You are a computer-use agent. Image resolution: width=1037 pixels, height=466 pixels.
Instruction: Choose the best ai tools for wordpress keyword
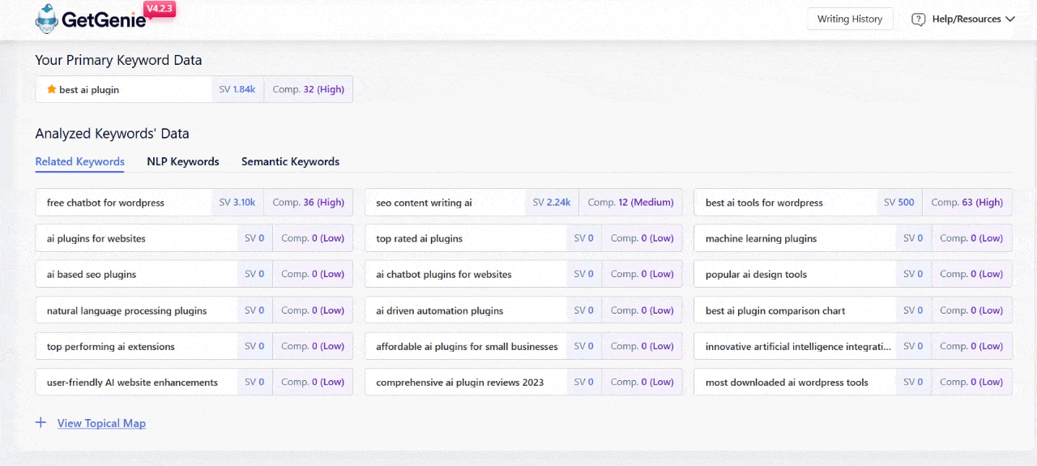764,203
